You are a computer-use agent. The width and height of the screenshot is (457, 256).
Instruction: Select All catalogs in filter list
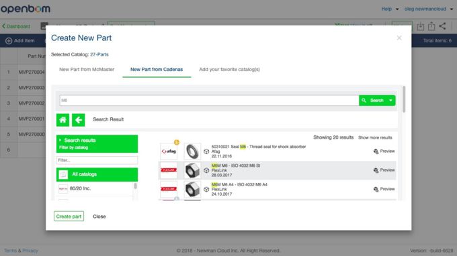click(x=97, y=174)
